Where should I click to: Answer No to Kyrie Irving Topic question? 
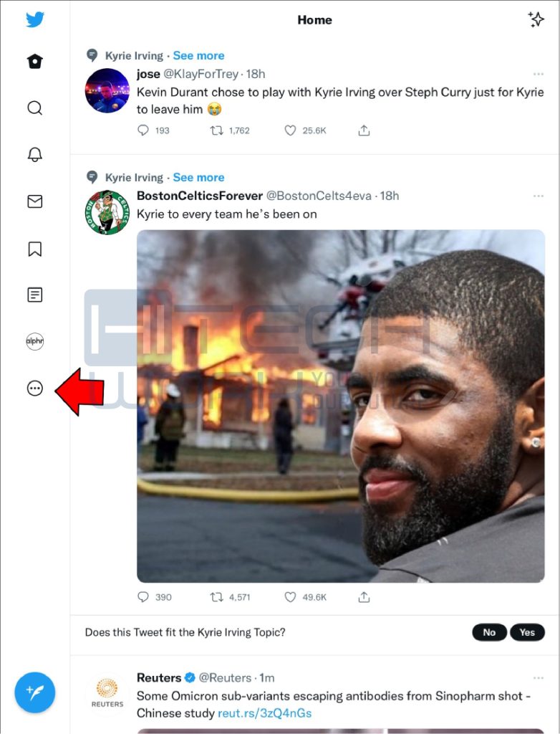click(489, 632)
